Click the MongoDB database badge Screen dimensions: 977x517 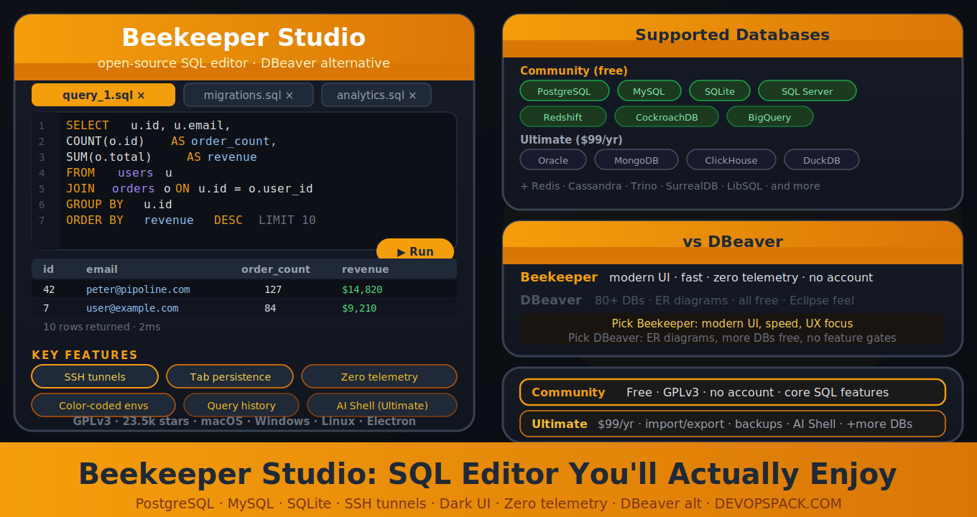pos(636,159)
